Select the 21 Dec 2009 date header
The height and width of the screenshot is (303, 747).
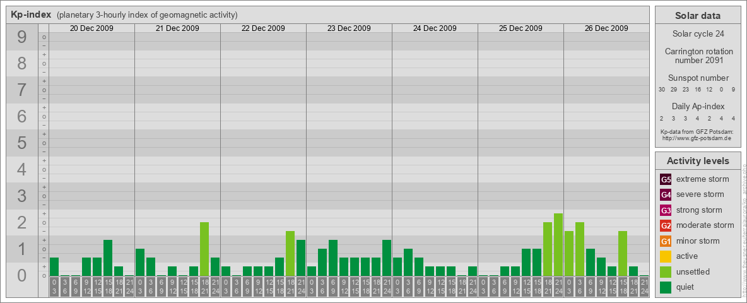[177, 28]
